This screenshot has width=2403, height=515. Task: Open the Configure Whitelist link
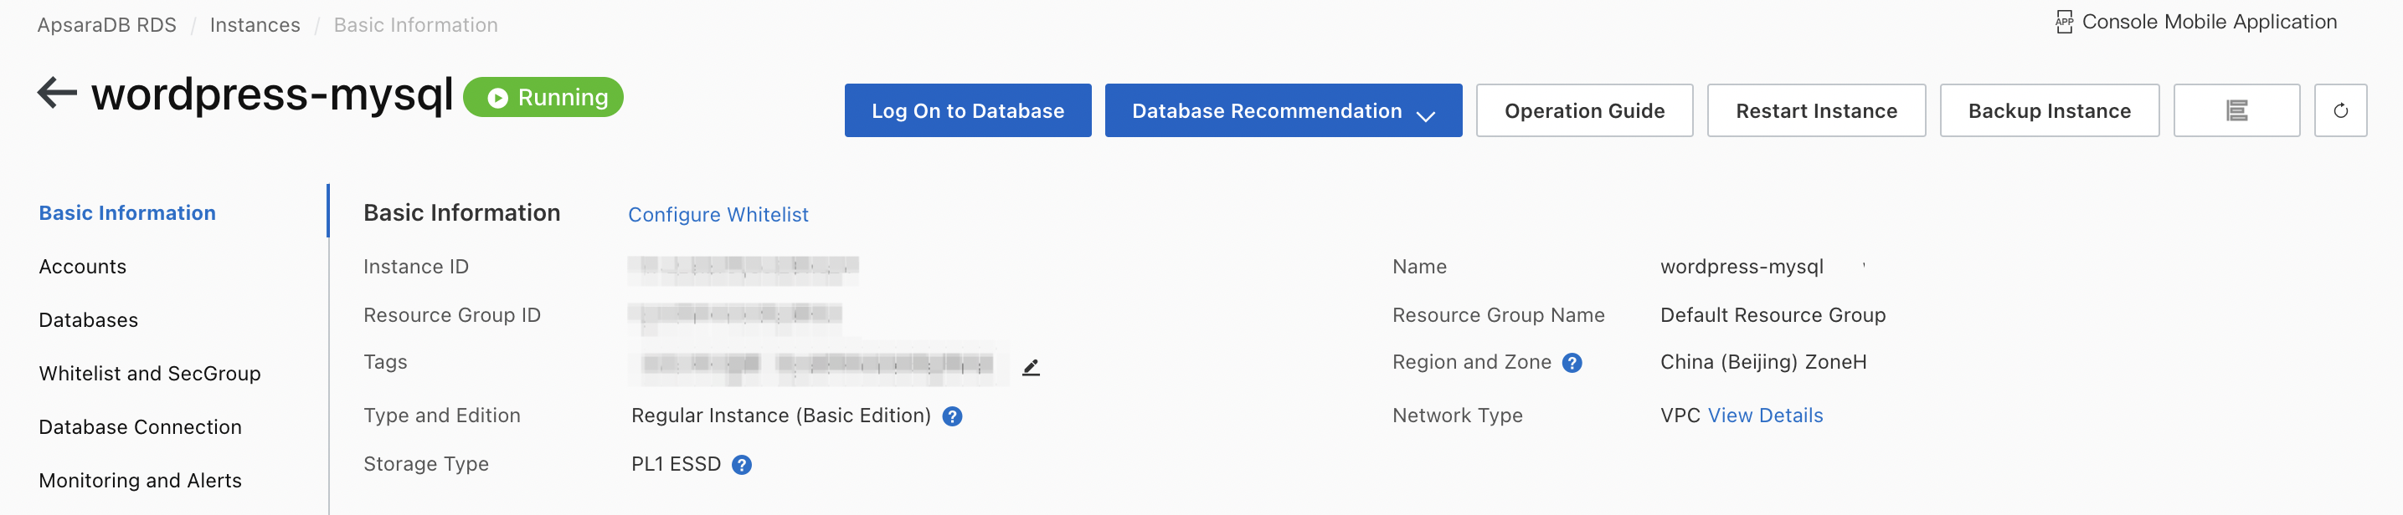click(718, 215)
